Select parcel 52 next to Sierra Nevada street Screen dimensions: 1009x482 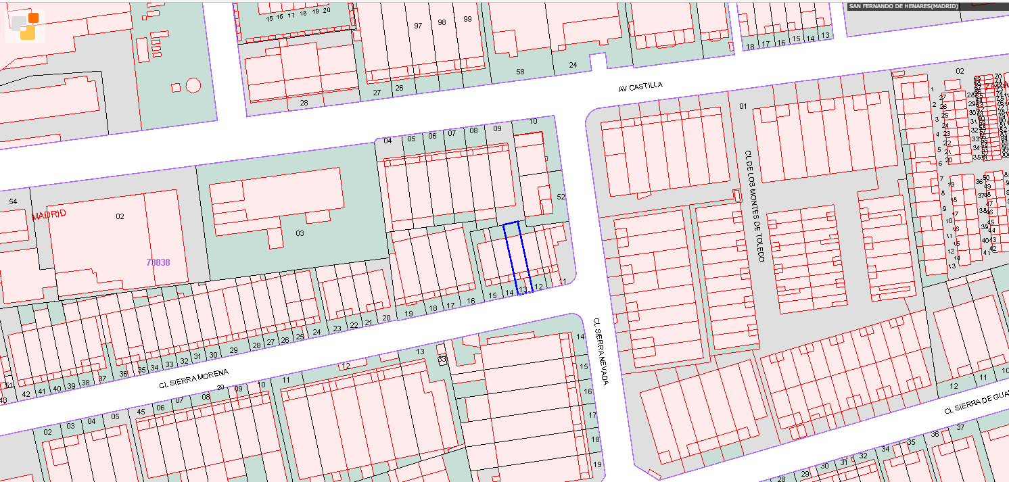tap(560, 196)
